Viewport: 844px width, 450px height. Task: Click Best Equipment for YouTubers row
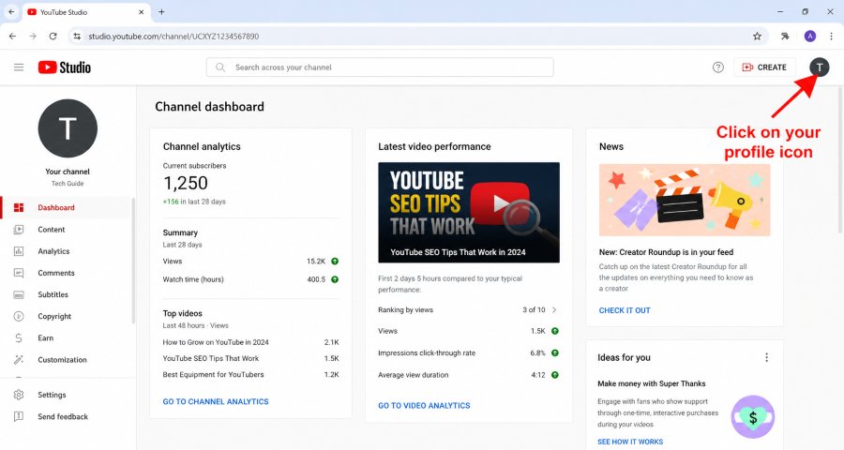pyautogui.click(x=250, y=375)
